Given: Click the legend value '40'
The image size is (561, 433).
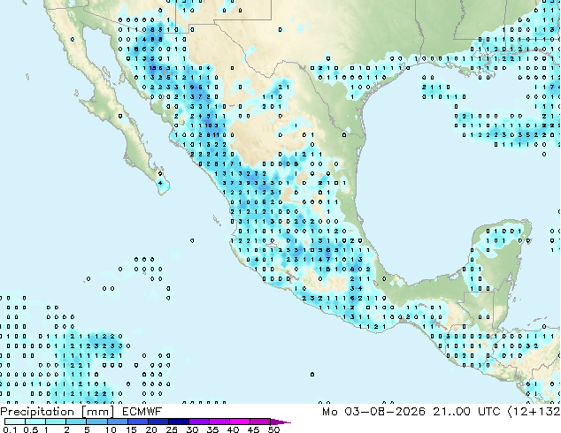Looking at the screenshot, I should coord(233,429).
